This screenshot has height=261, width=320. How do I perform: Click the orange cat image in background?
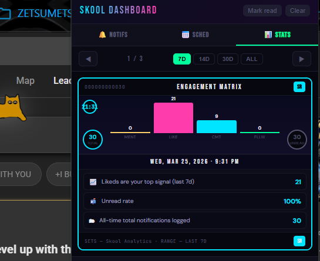(x=13, y=108)
